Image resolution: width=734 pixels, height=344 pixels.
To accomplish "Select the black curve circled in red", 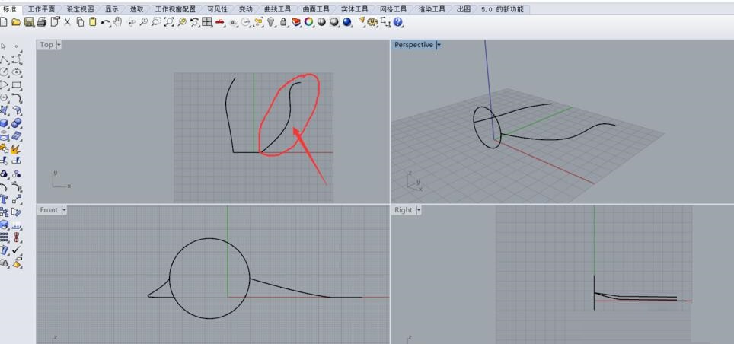I will [280, 121].
